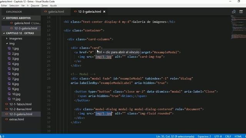
Task: Open the Tareas menu
Action: tap(45, 5)
